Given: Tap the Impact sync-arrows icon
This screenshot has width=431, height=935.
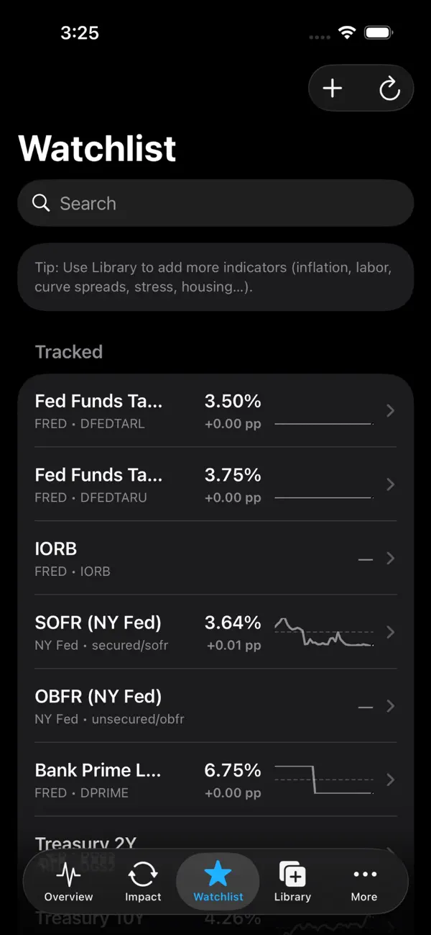Looking at the screenshot, I should pos(143,875).
